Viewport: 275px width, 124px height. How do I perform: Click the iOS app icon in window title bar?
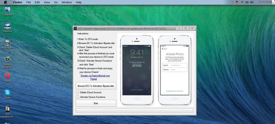pos(75,28)
